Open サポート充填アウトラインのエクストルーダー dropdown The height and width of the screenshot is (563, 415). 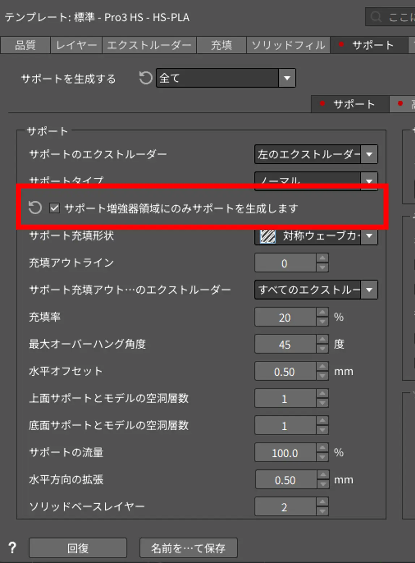coord(369,290)
